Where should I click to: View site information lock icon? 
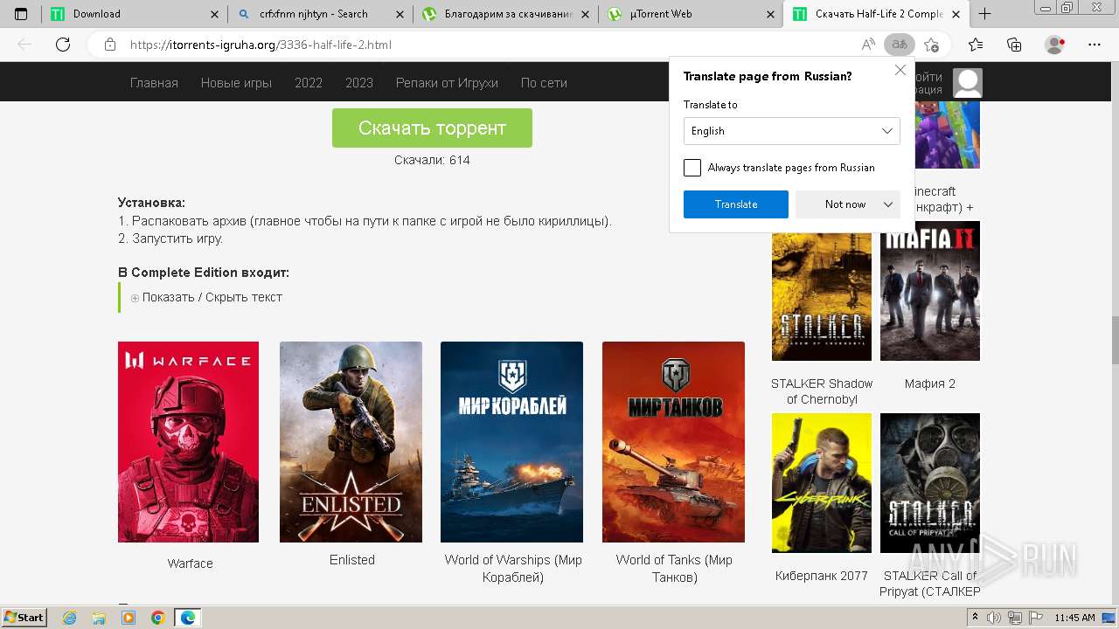tap(110, 45)
